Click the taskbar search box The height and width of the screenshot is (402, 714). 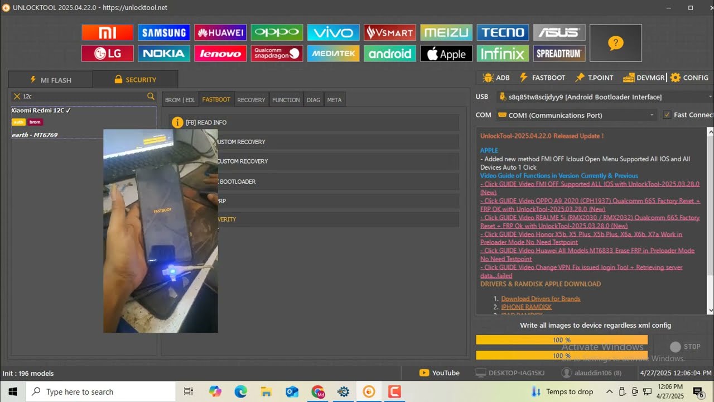click(101, 392)
